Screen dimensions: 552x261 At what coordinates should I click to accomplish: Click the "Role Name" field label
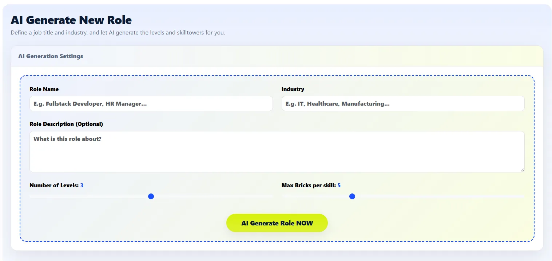[44, 89]
